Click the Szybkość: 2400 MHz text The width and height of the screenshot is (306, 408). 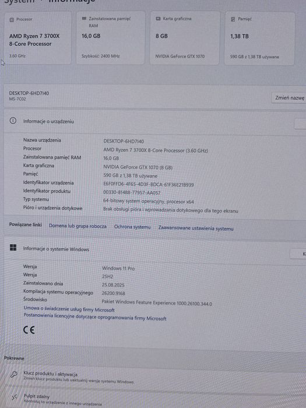click(x=101, y=56)
